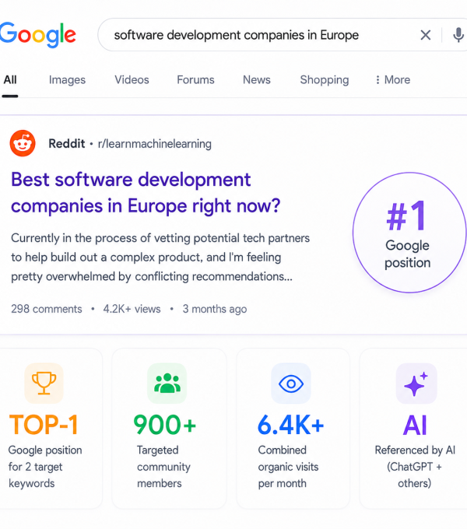Viewport: 467px width, 529px height.
Task: Click the Google logo
Action: pos(38,35)
